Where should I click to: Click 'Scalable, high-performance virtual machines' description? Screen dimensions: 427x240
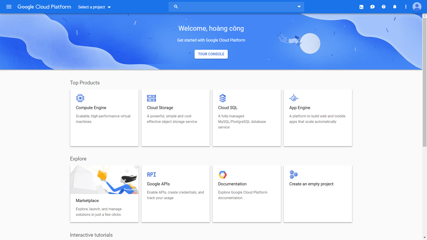coord(103,119)
